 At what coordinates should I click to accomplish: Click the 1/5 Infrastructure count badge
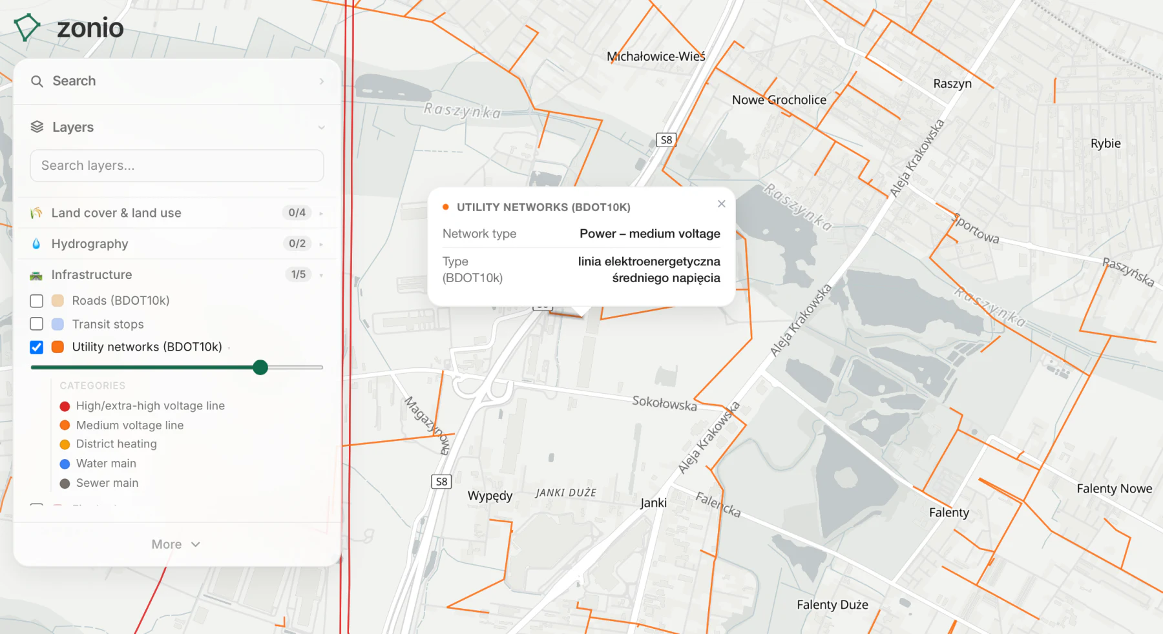click(299, 275)
